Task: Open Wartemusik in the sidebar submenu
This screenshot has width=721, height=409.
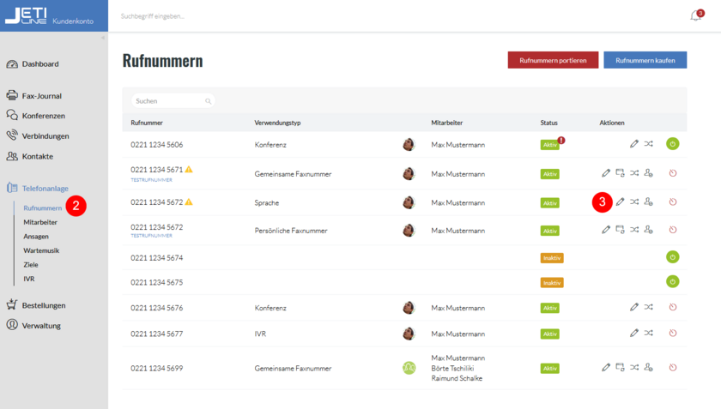Action: [41, 250]
